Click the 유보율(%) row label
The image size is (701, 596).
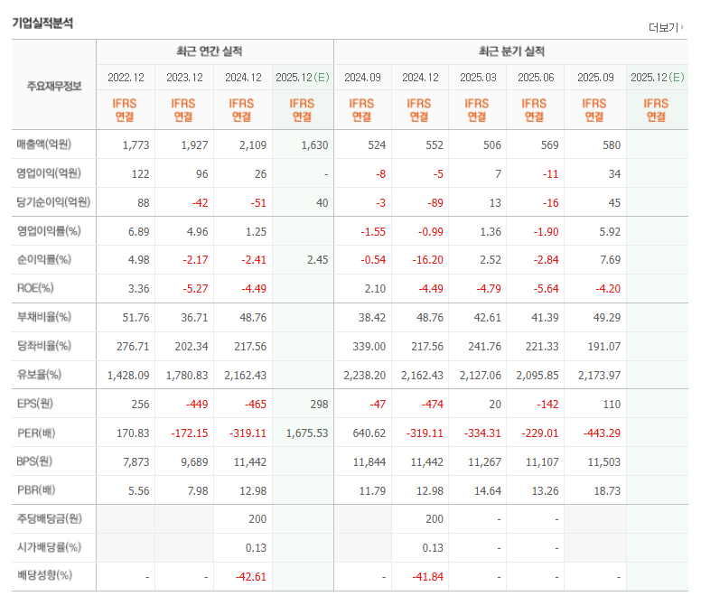coord(39,375)
